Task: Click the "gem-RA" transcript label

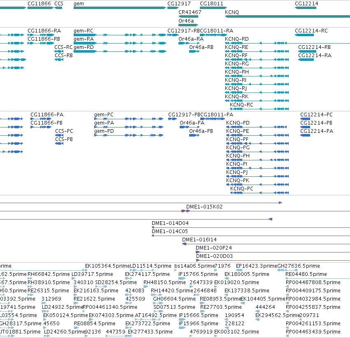Action: click(x=84, y=39)
